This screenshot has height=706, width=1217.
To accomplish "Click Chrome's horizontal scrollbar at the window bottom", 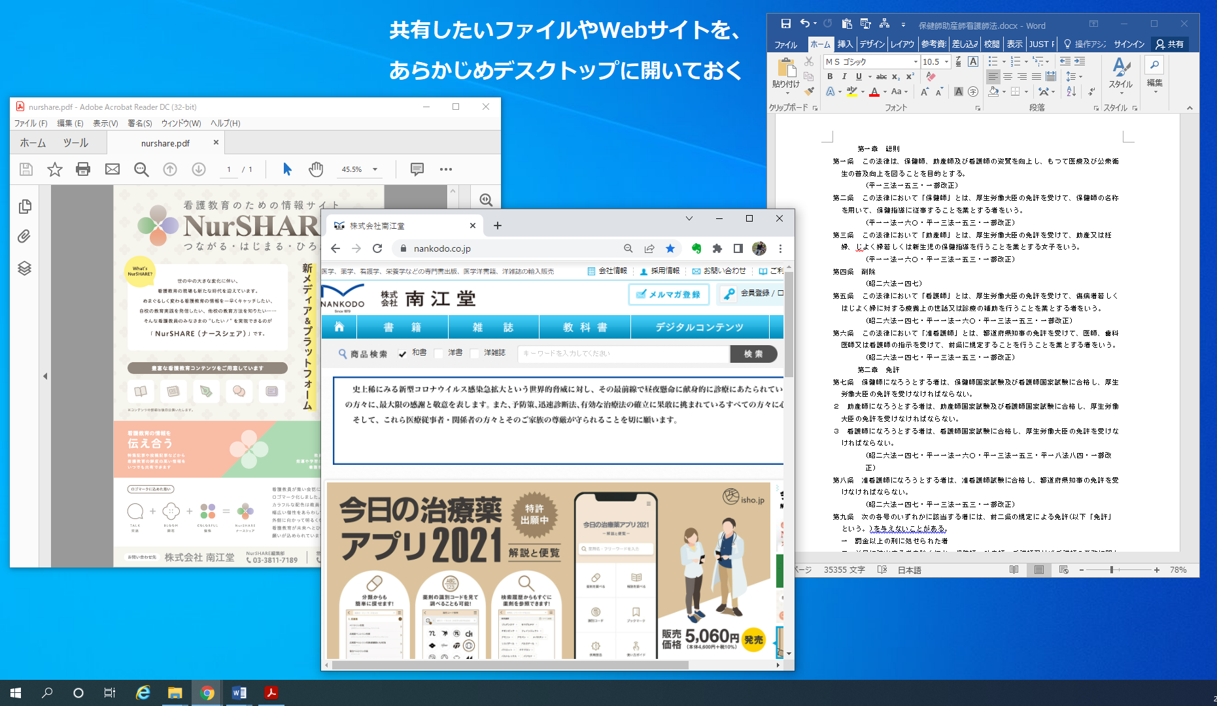I will pyautogui.click(x=510, y=665).
